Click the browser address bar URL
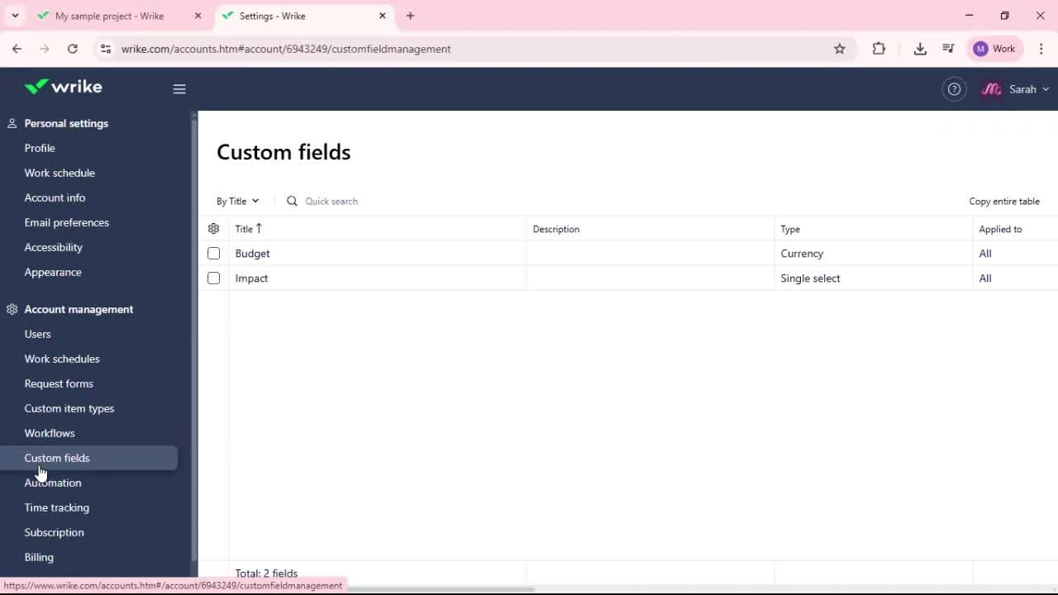This screenshot has height=595, width=1058. tap(286, 49)
